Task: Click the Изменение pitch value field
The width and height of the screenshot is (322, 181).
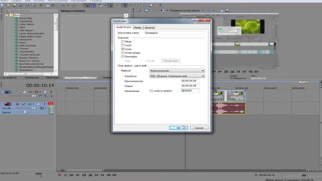Action: tap(190, 90)
